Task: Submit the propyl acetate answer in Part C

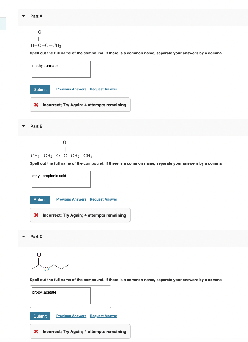Action: click(x=40, y=316)
